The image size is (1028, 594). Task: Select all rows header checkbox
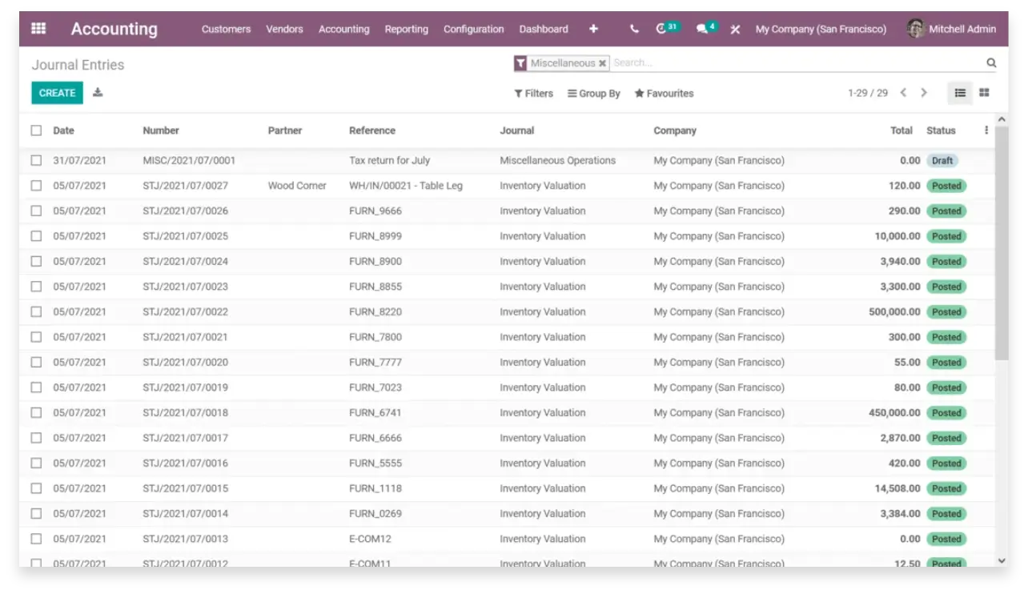pyautogui.click(x=36, y=130)
